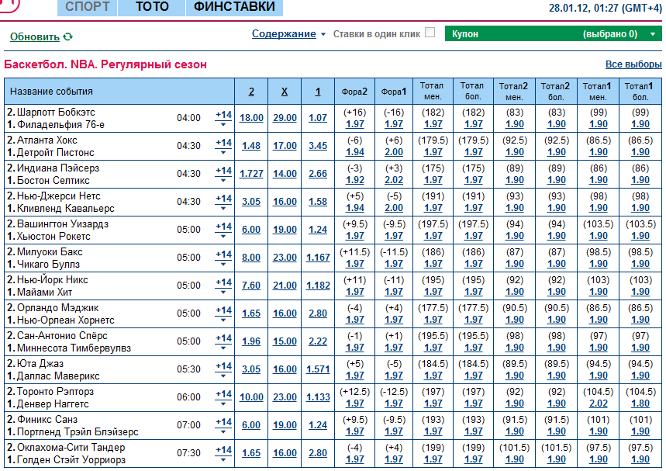Expand +14 markets for Орландо Мэджик game
Screen dimensions: 666x471
click(x=223, y=313)
